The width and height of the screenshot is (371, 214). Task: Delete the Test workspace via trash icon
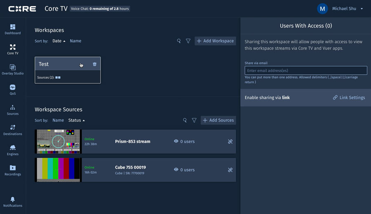tap(95, 64)
